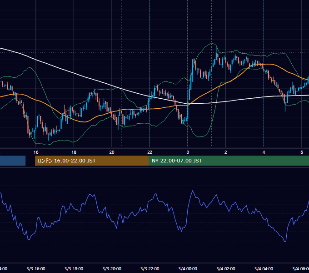Click the 2 hour label on price chart axis
This screenshot has width=309, height=273.
(x=226, y=152)
